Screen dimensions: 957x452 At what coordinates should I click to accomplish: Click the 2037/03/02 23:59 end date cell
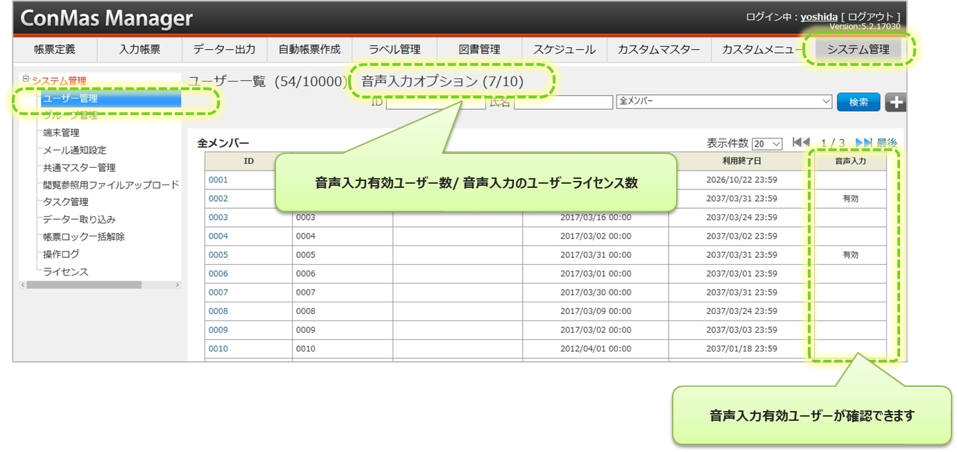(x=741, y=236)
